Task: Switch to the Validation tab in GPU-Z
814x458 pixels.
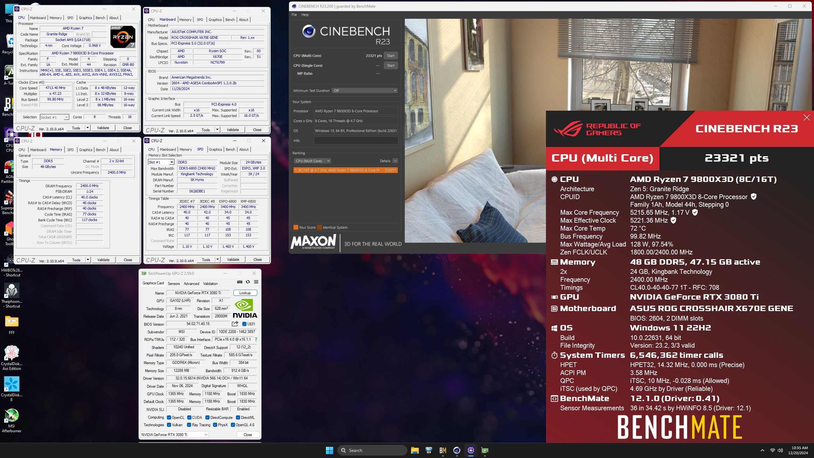Action: click(x=210, y=283)
